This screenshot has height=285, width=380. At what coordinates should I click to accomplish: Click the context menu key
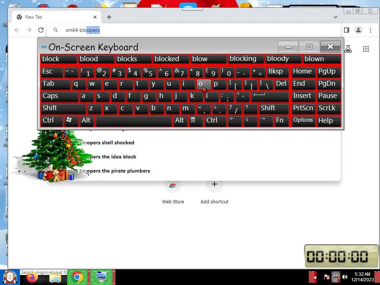point(196,121)
